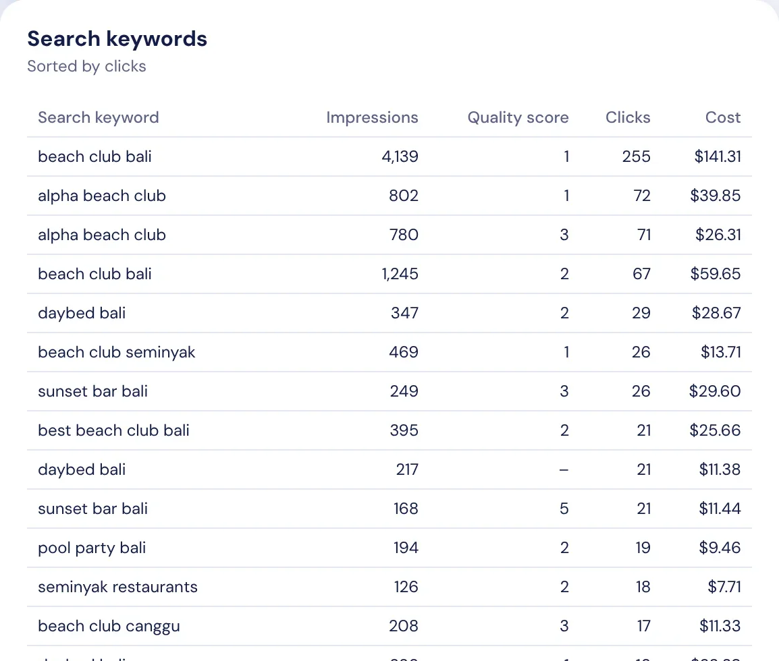This screenshot has height=661, width=779.
Task: Click the 126 impressions value
Action: click(406, 587)
